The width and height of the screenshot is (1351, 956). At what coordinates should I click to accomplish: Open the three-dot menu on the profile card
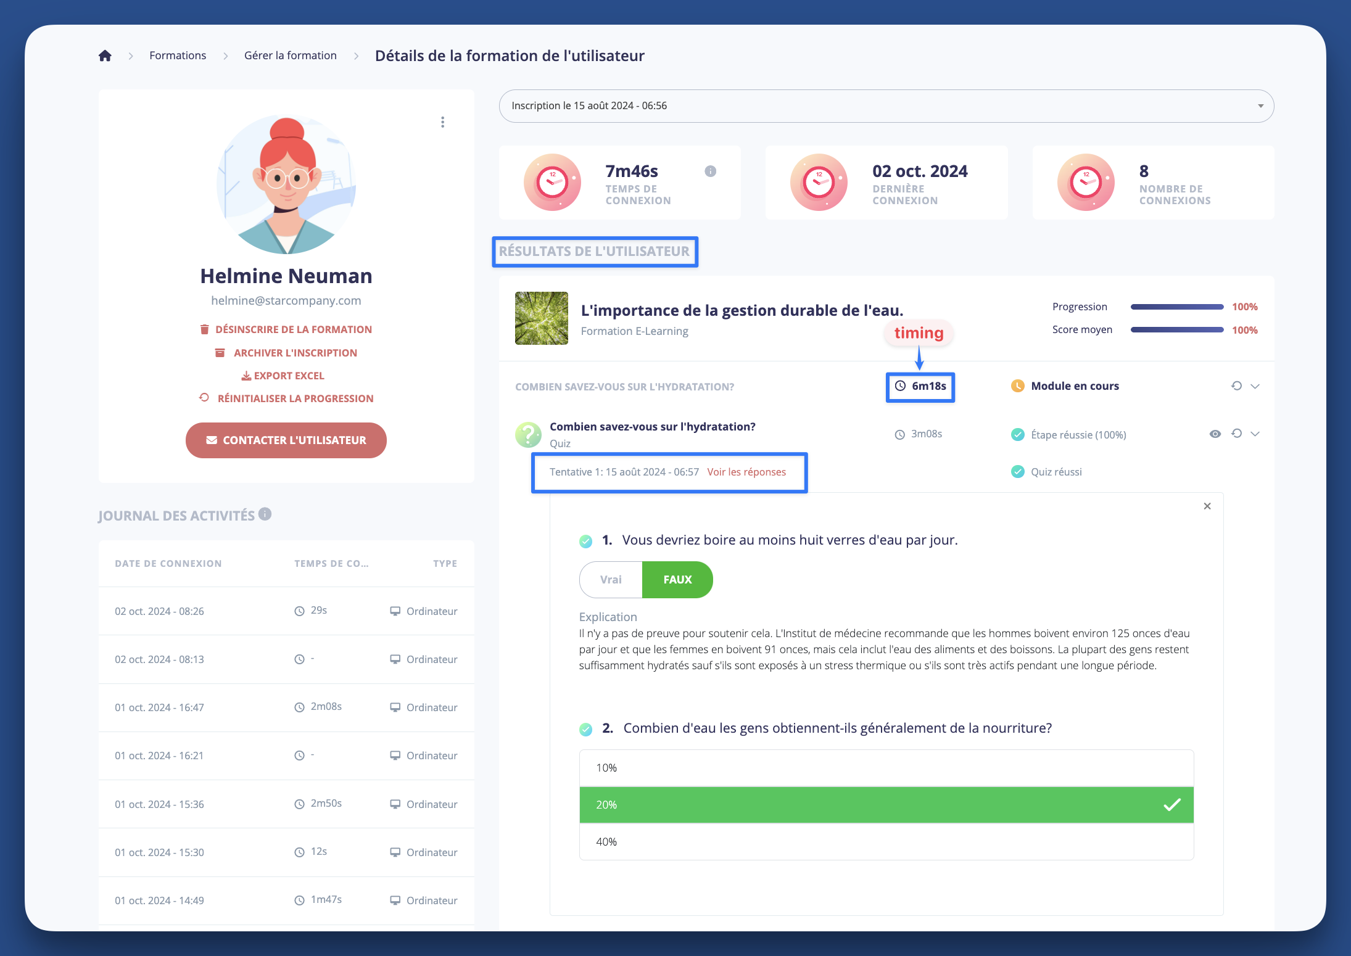coord(442,122)
